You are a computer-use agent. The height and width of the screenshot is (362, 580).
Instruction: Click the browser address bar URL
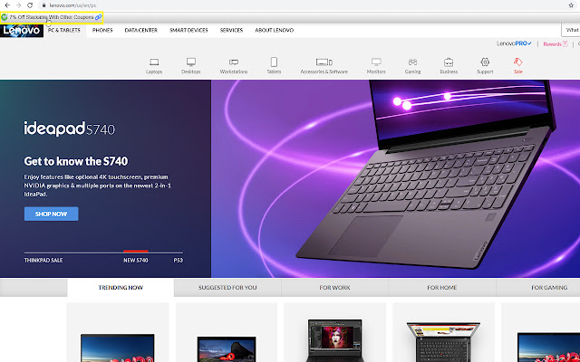point(72,5)
